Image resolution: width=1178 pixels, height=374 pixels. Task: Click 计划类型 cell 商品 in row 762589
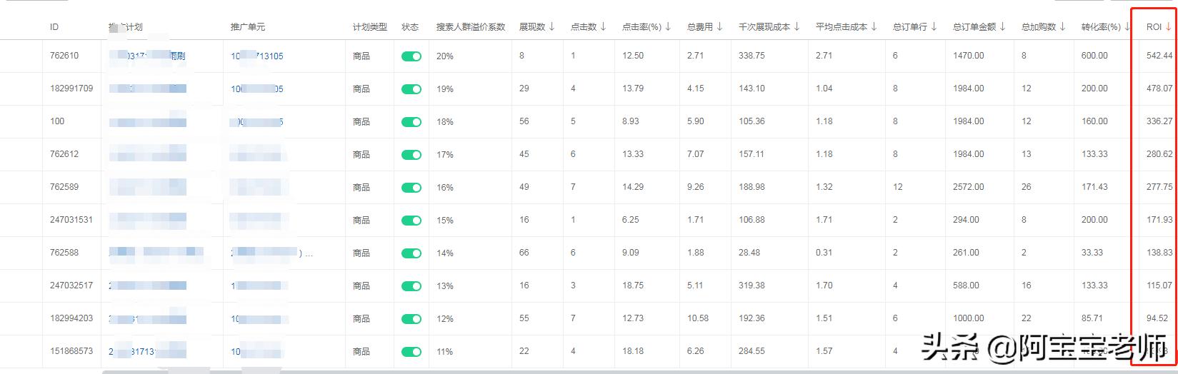pos(361,187)
